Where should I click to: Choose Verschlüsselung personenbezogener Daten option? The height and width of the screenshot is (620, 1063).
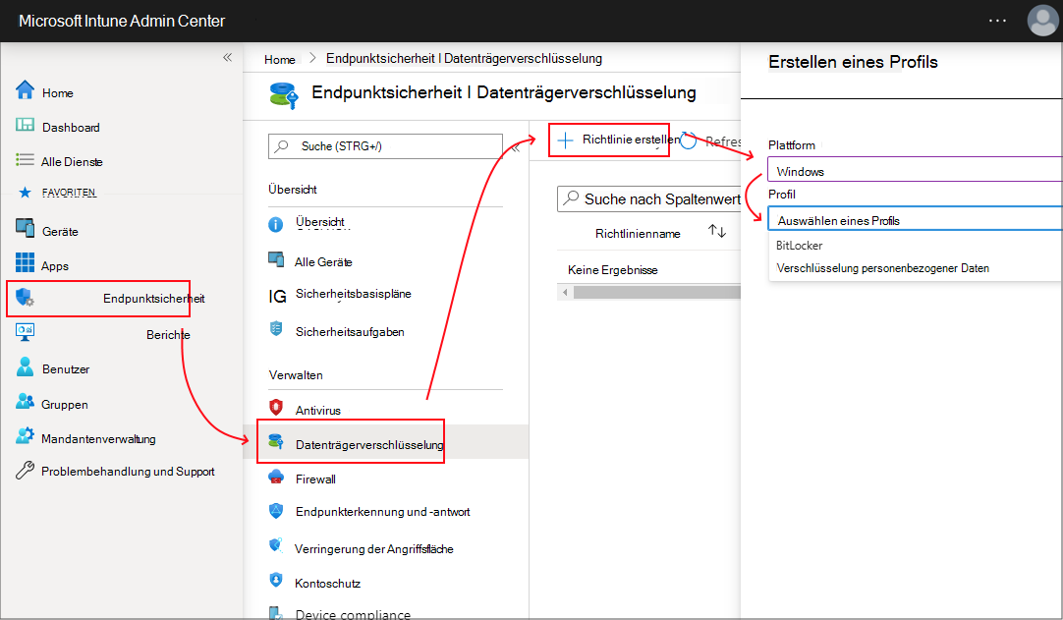pyautogui.click(x=882, y=268)
